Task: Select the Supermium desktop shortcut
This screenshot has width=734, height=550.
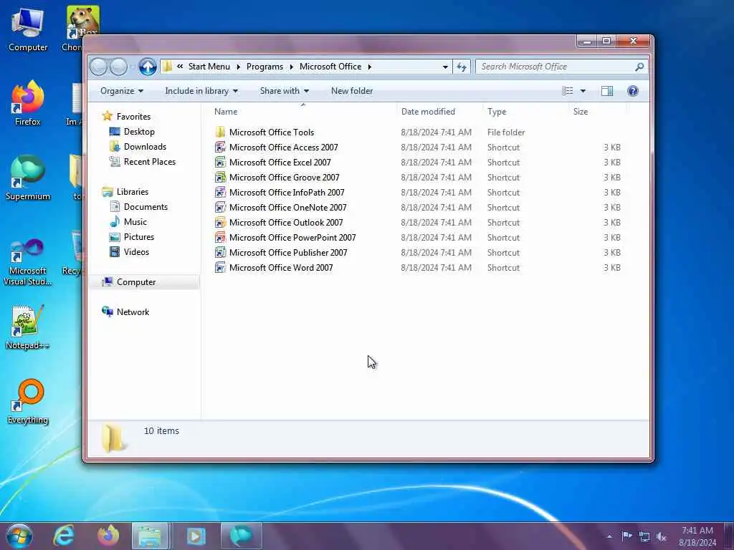Action: (x=28, y=178)
